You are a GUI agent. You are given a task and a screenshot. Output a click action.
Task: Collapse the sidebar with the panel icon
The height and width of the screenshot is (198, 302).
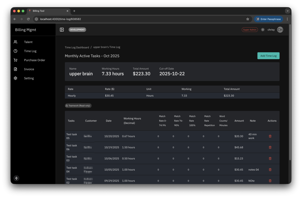coord(62,30)
